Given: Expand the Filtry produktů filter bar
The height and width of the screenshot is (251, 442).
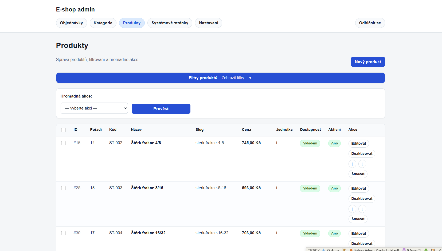Looking at the screenshot, I should tap(221, 78).
